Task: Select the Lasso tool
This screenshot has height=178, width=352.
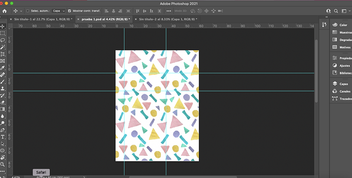Action: 3,40
